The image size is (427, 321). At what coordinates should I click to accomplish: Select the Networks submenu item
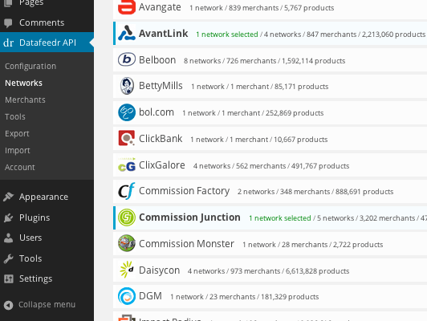click(24, 83)
